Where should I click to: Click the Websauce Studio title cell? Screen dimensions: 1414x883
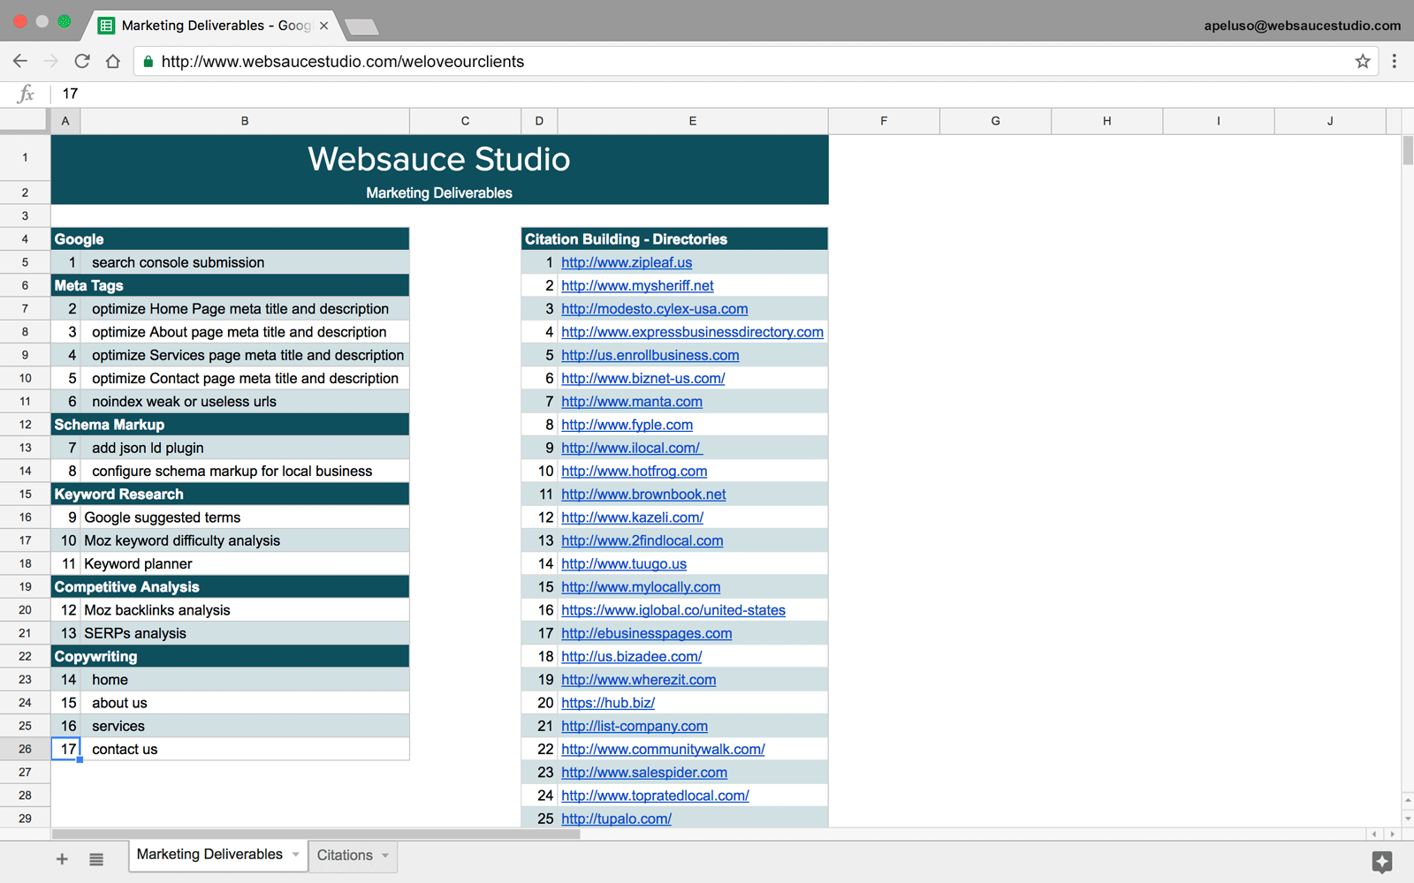(x=439, y=158)
